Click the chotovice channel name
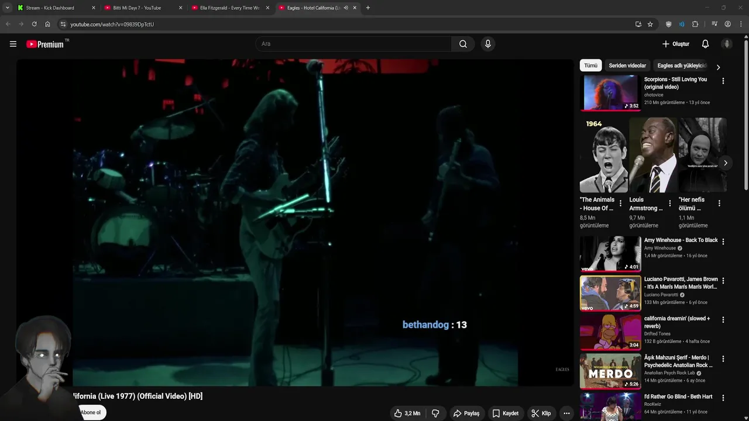 [x=654, y=95]
